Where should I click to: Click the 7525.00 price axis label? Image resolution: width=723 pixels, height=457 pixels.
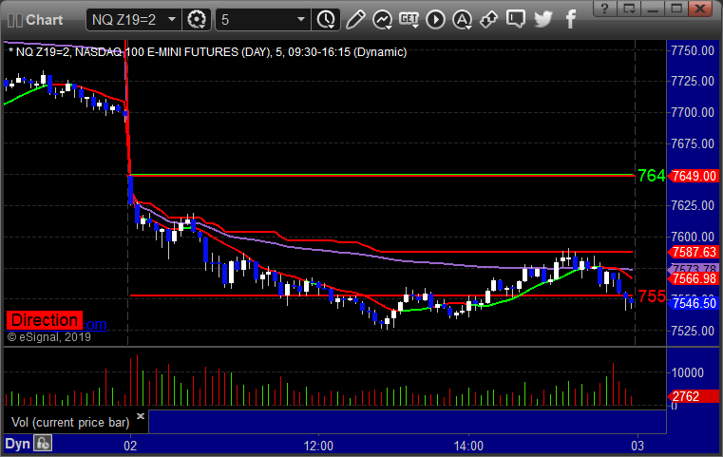tap(693, 331)
